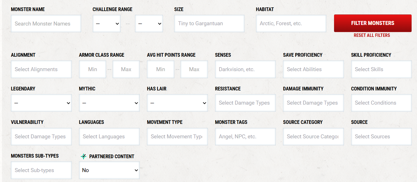
Task: Click the Select Languages field
Action: point(109,137)
